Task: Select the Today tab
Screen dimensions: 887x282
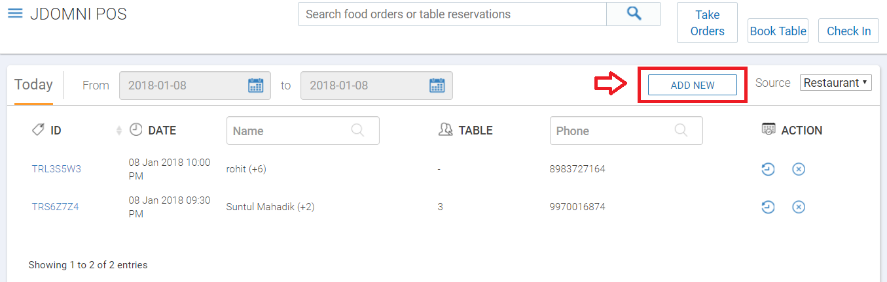Action: [x=33, y=85]
